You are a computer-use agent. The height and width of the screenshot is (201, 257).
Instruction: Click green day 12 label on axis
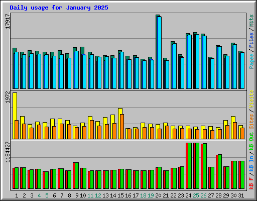(x=98, y=195)
